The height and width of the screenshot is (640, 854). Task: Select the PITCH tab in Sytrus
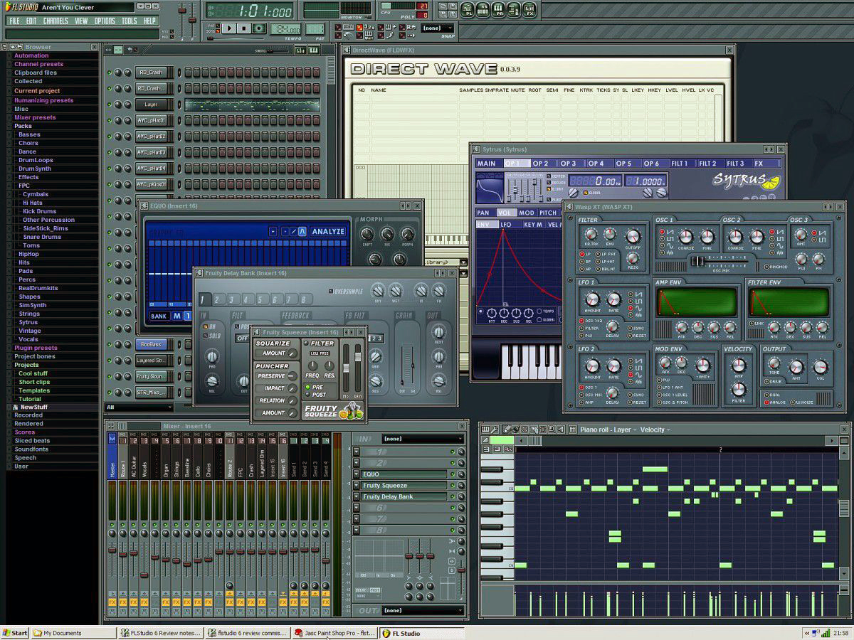[x=548, y=213]
